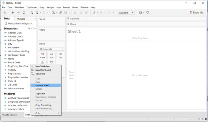Click the Color marks card button

(43, 55)
